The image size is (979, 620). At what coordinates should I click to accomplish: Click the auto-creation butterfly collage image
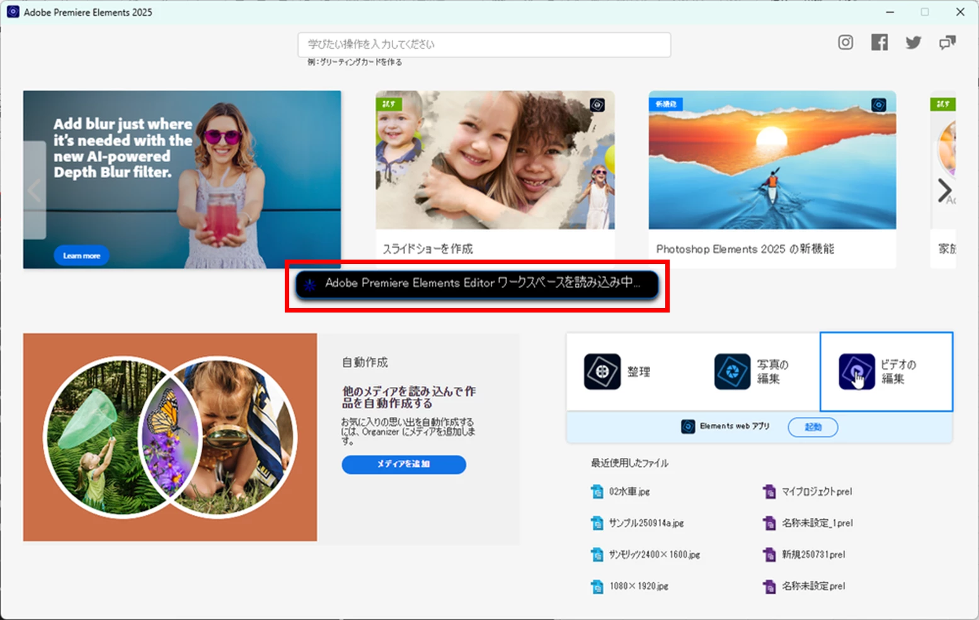point(170,437)
